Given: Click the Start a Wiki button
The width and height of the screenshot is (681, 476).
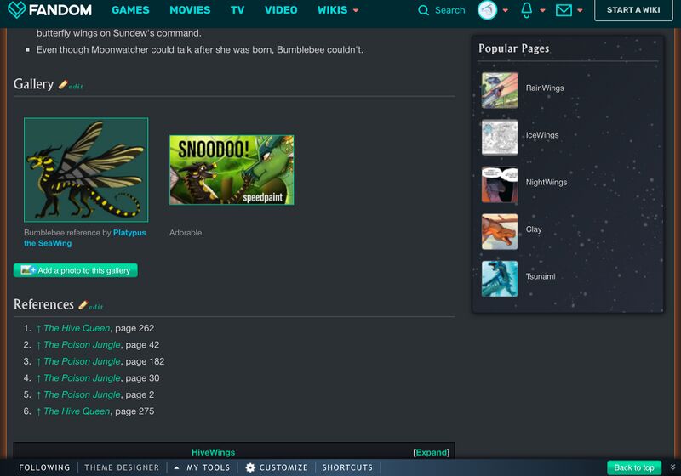Looking at the screenshot, I should (x=633, y=10).
